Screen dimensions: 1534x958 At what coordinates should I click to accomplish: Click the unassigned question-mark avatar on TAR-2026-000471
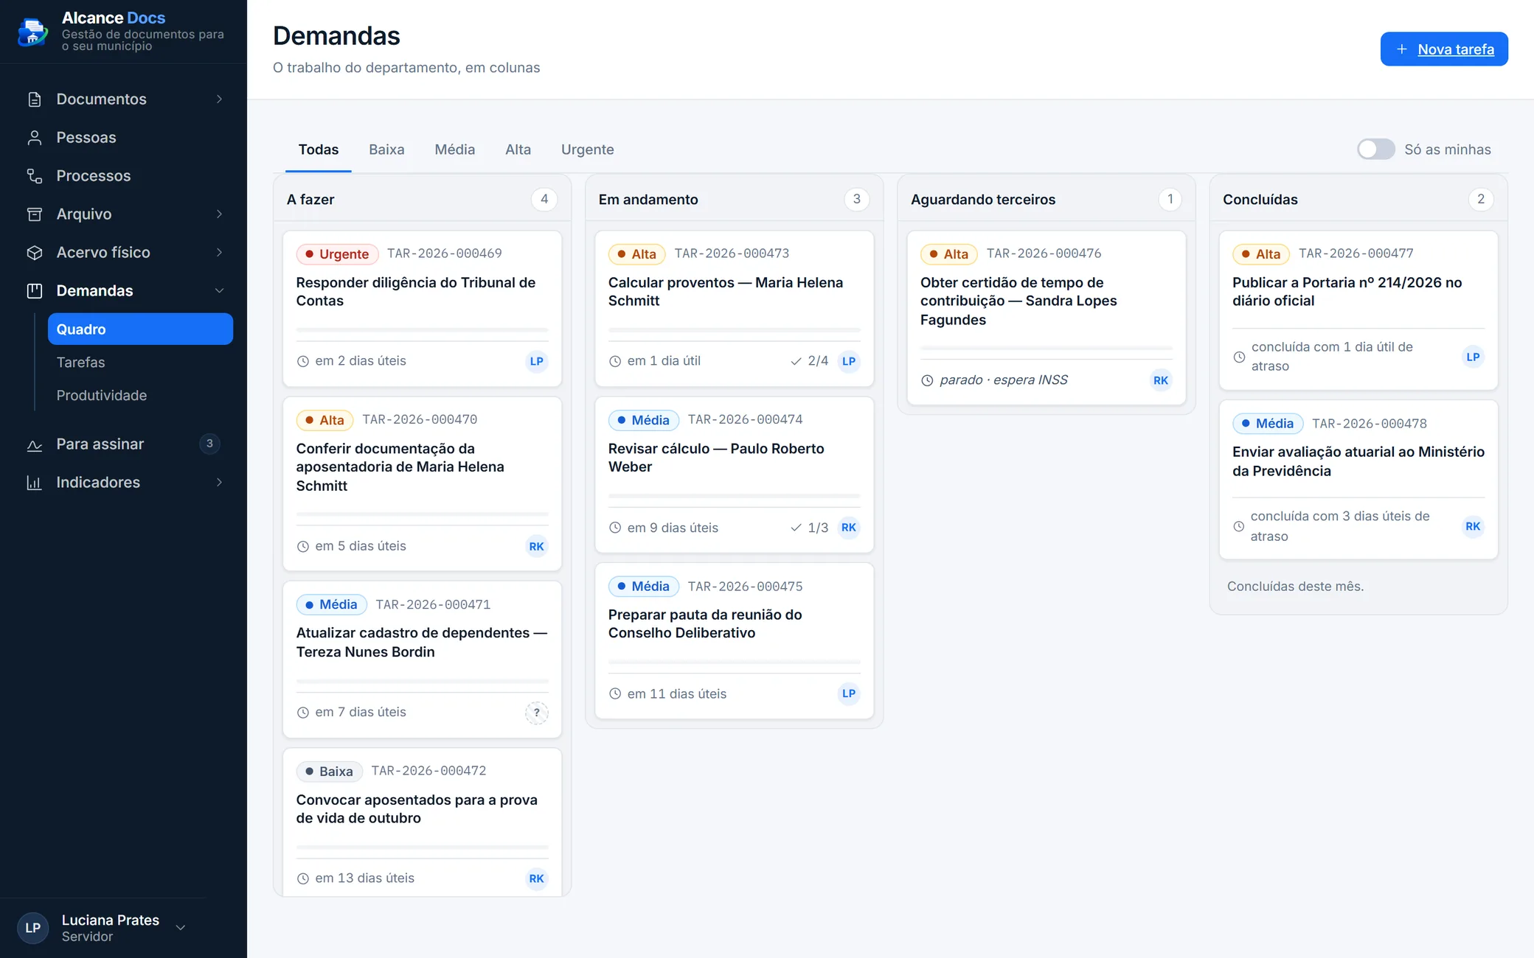click(536, 713)
